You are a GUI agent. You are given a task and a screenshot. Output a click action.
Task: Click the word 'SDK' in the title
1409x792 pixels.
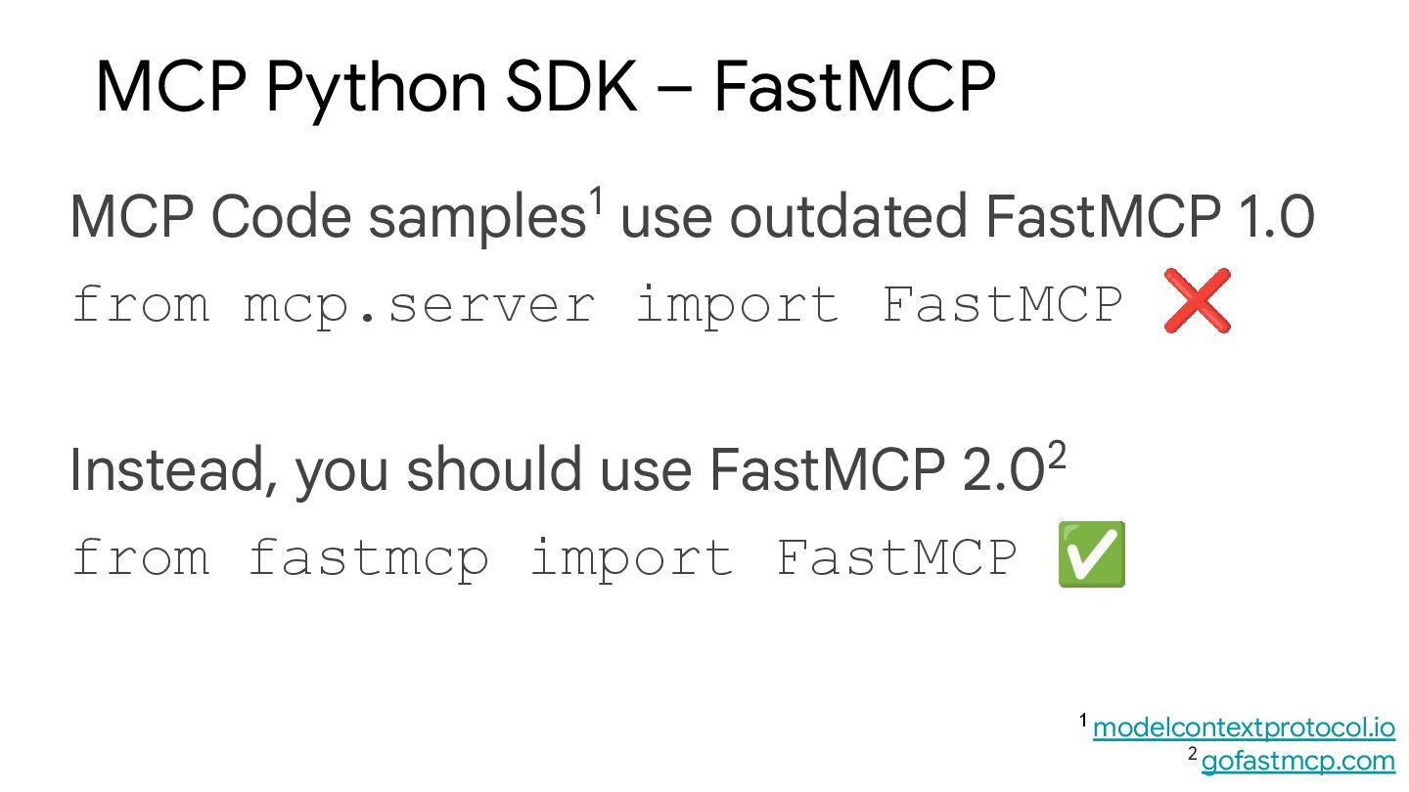click(x=585, y=88)
